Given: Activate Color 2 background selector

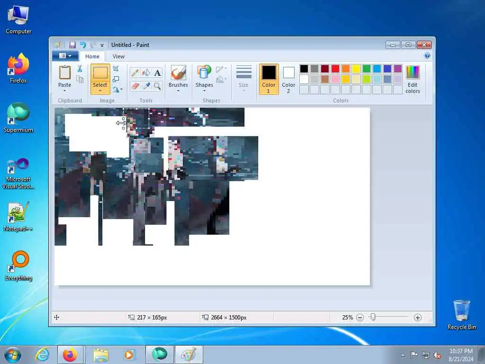Looking at the screenshot, I should [288, 79].
